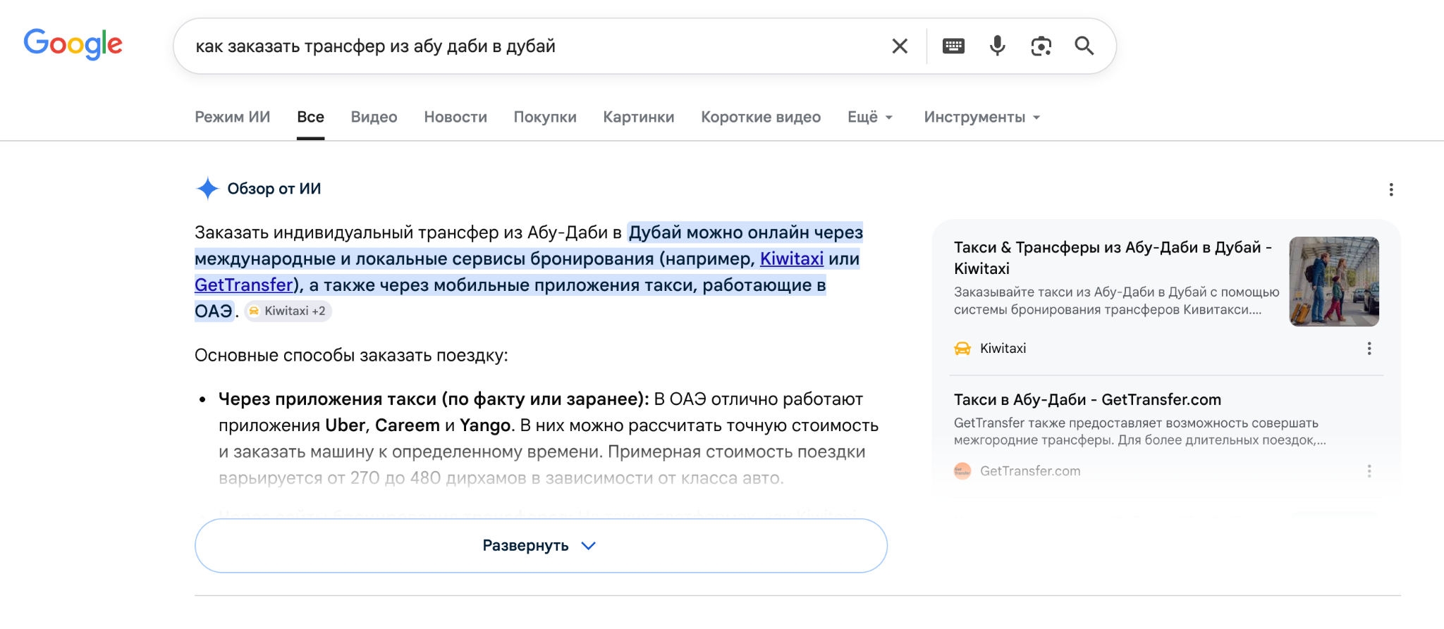Focus the search query input field
The width and height of the screenshot is (1444, 629).
[536, 46]
